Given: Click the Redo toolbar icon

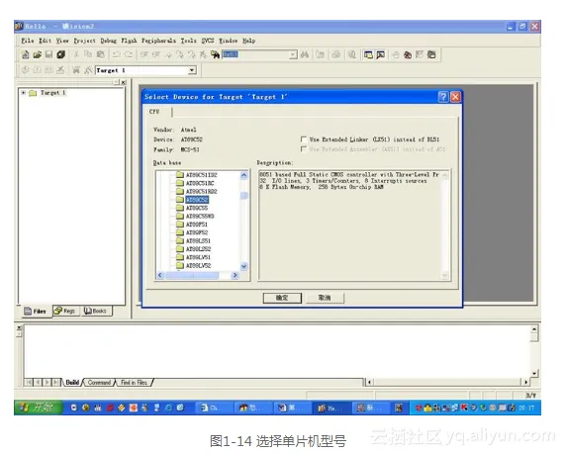Looking at the screenshot, I should coord(129,54).
